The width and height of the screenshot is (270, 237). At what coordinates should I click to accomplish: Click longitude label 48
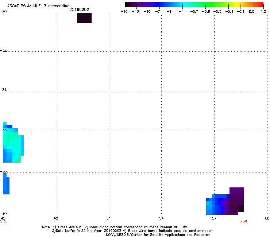tap(56, 218)
